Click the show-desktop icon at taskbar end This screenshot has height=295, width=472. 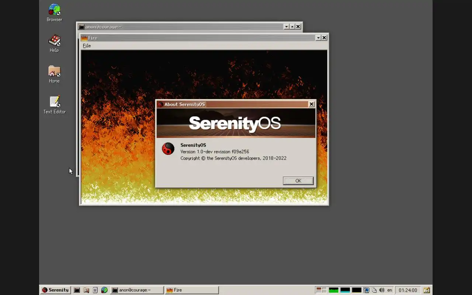pos(426,290)
